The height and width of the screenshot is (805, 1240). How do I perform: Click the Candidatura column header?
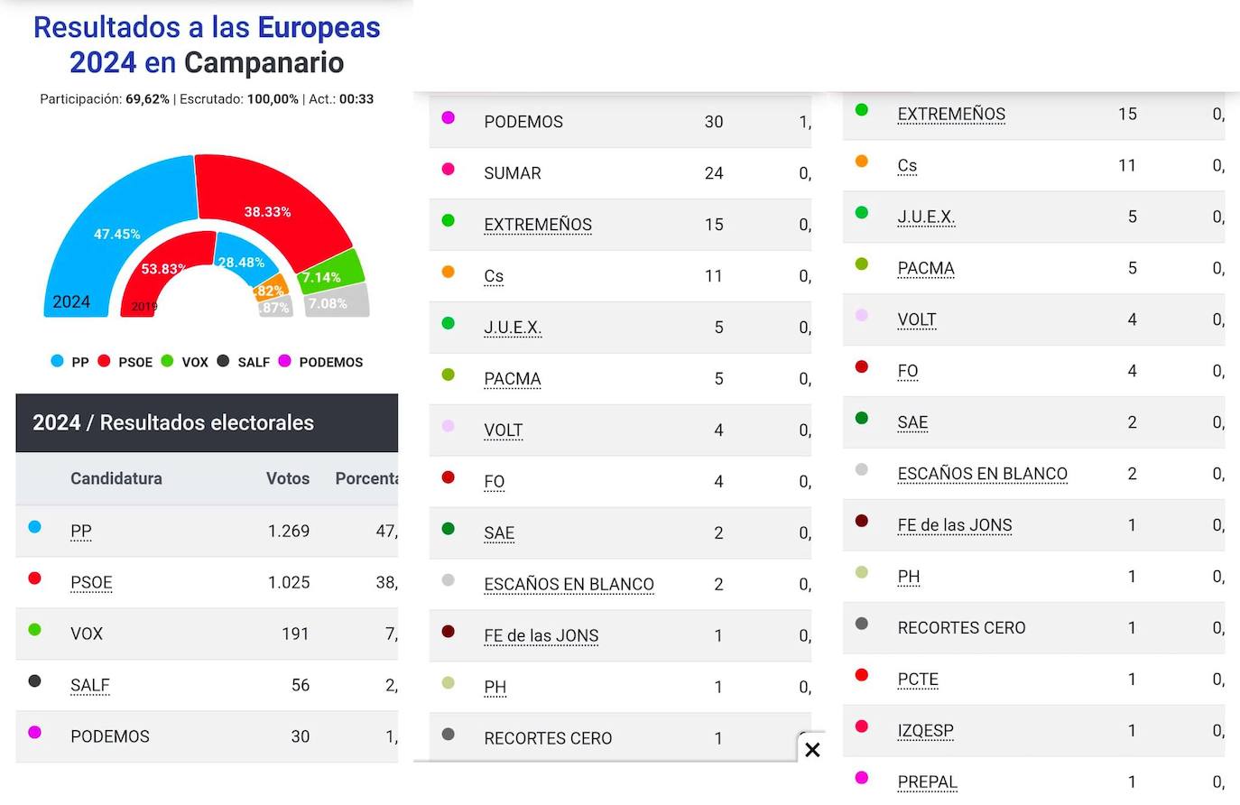pyautogui.click(x=116, y=479)
